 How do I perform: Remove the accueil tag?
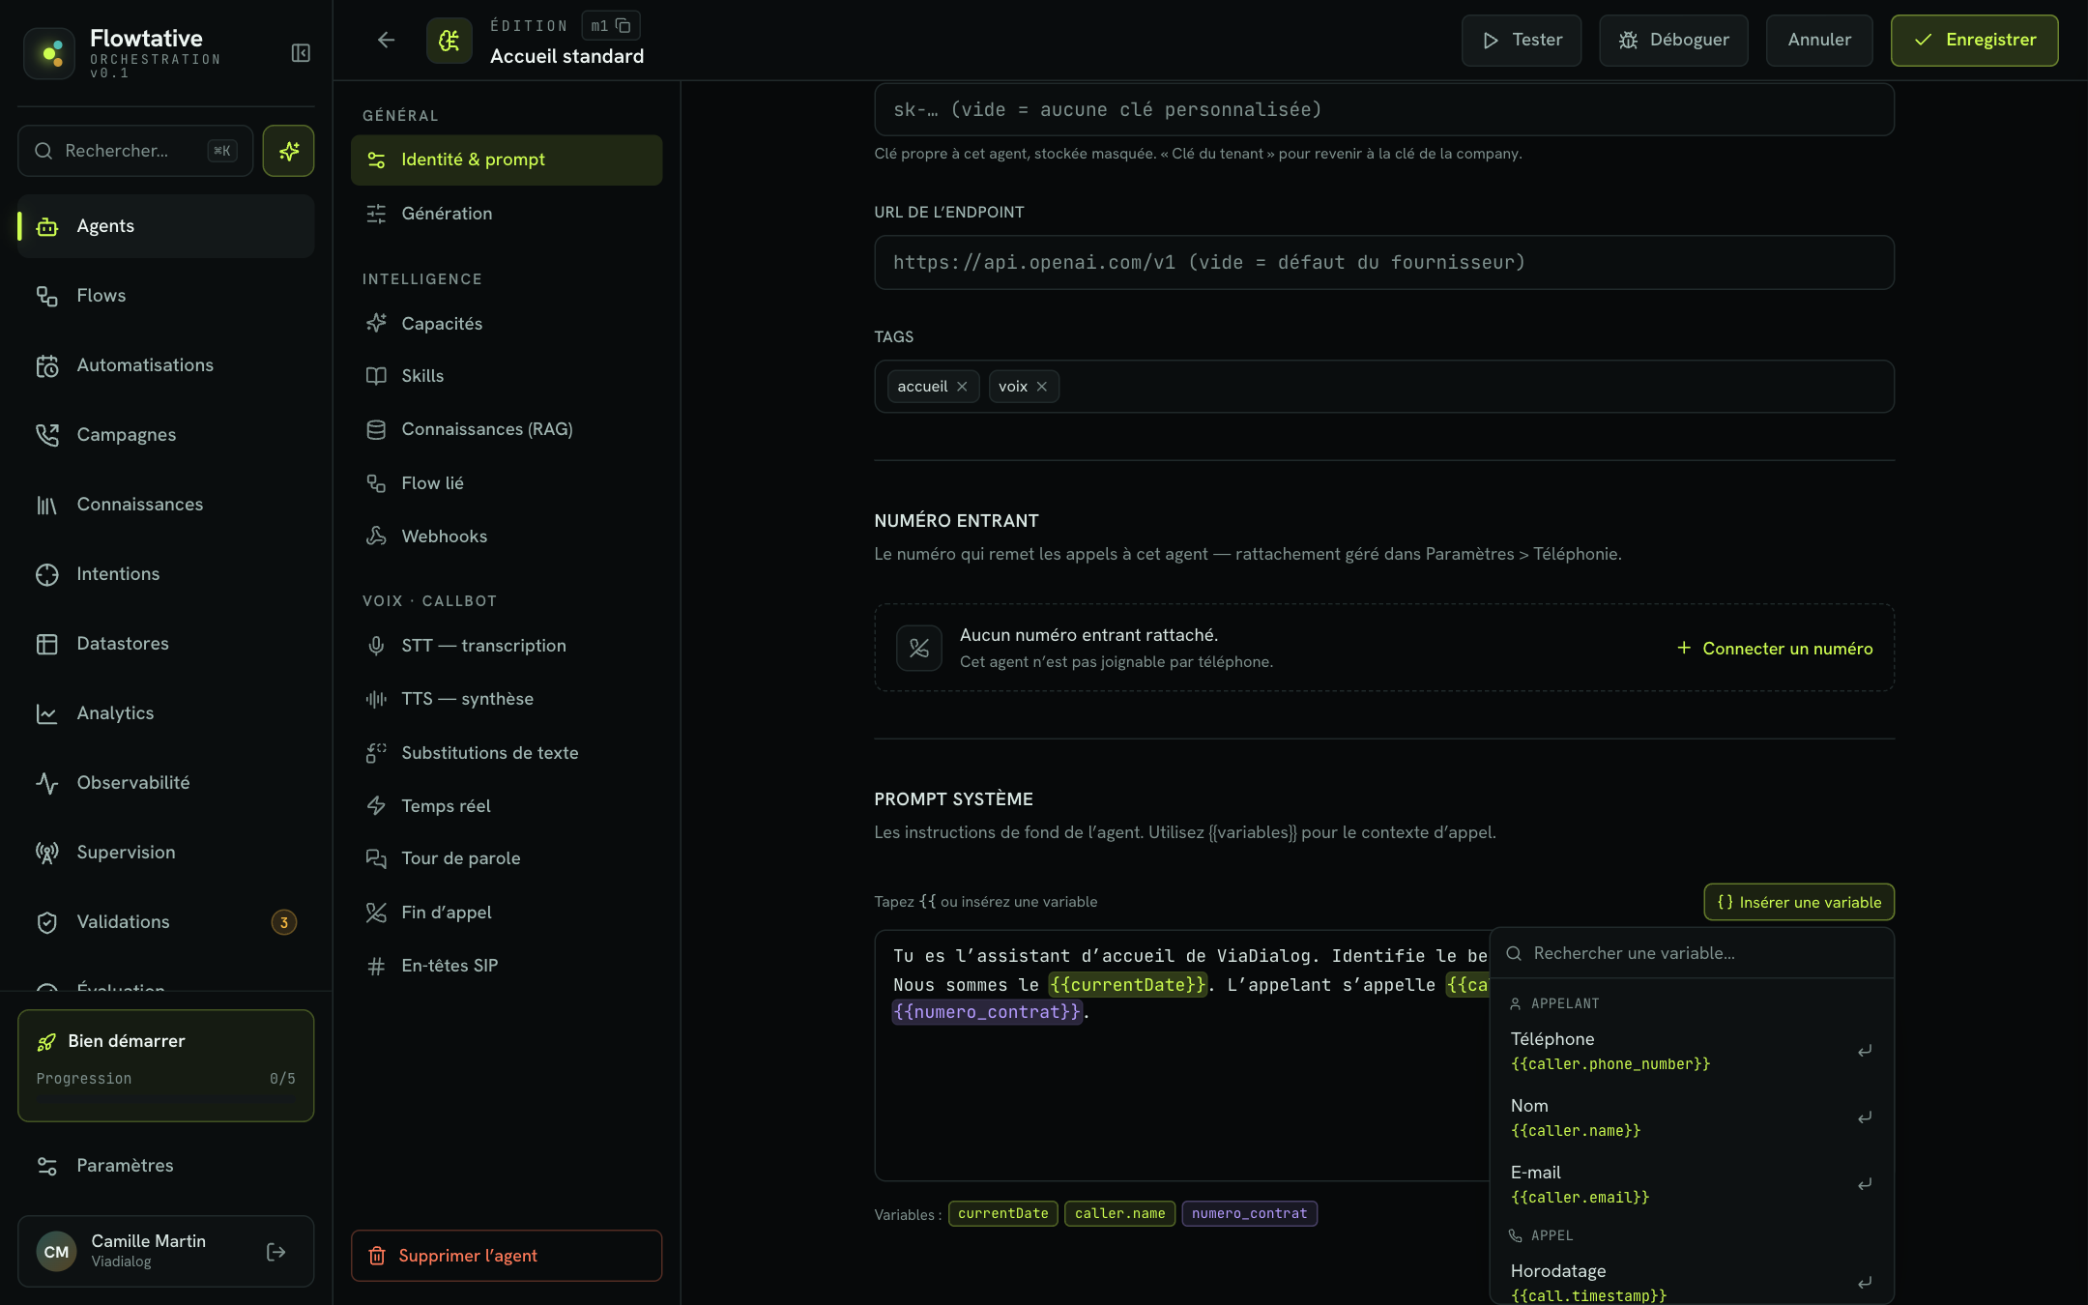click(962, 387)
